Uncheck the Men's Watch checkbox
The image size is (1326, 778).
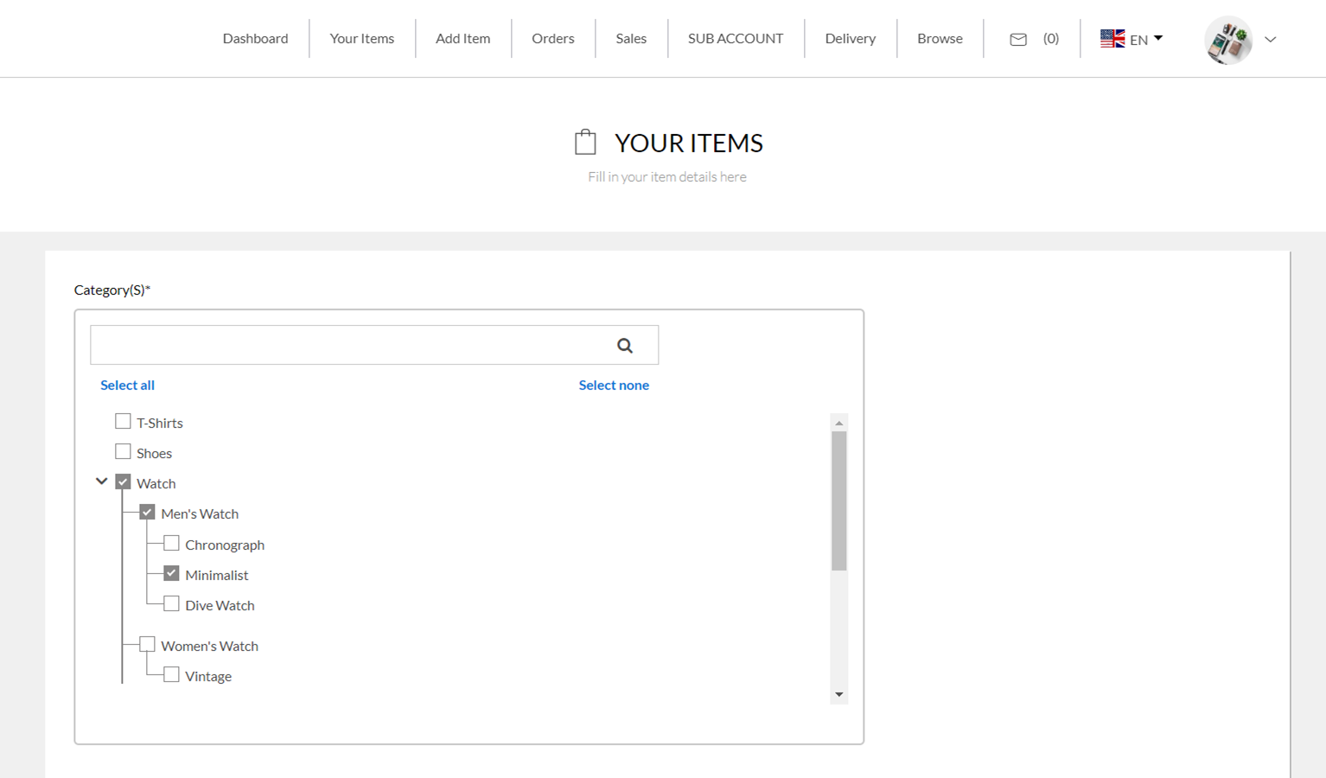pos(147,512)
